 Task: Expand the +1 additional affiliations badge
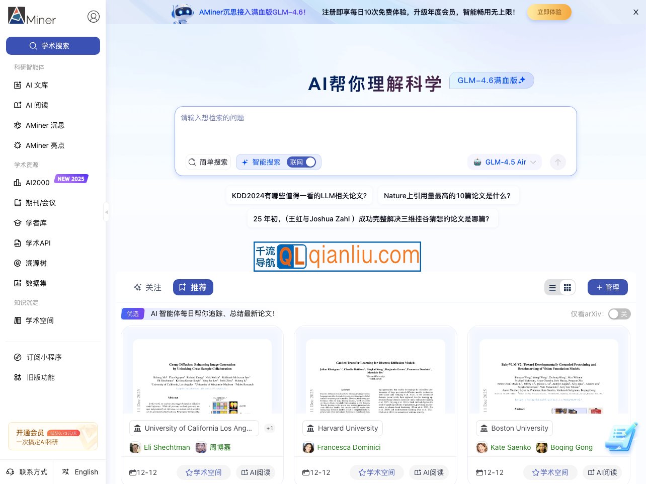click(x=270, y=428)
